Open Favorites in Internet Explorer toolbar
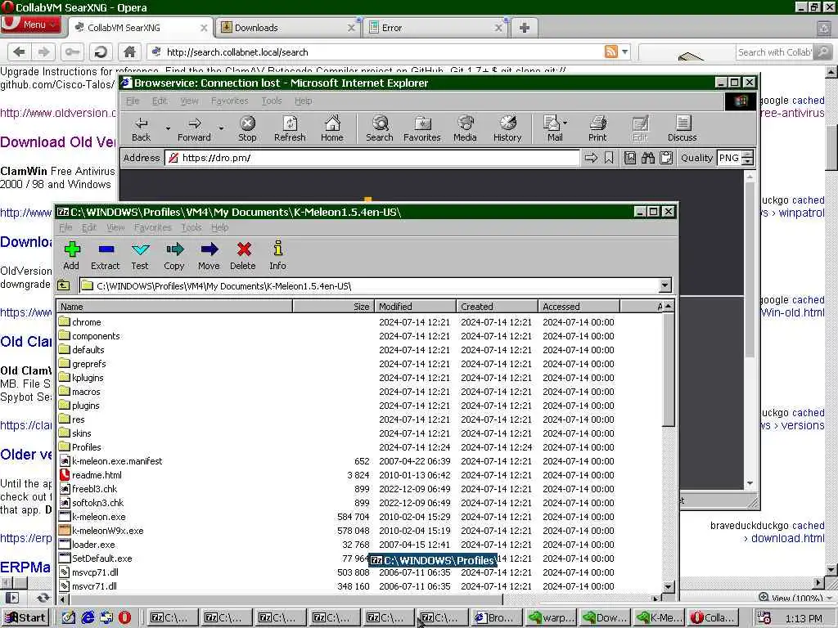The width and height of the screenshot is (838, 628). click(x=422, y=128)
